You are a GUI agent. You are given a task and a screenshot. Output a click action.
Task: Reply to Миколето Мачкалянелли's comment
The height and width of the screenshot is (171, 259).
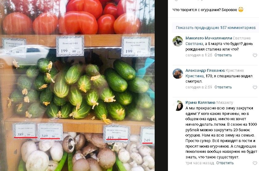click(223, 55)
